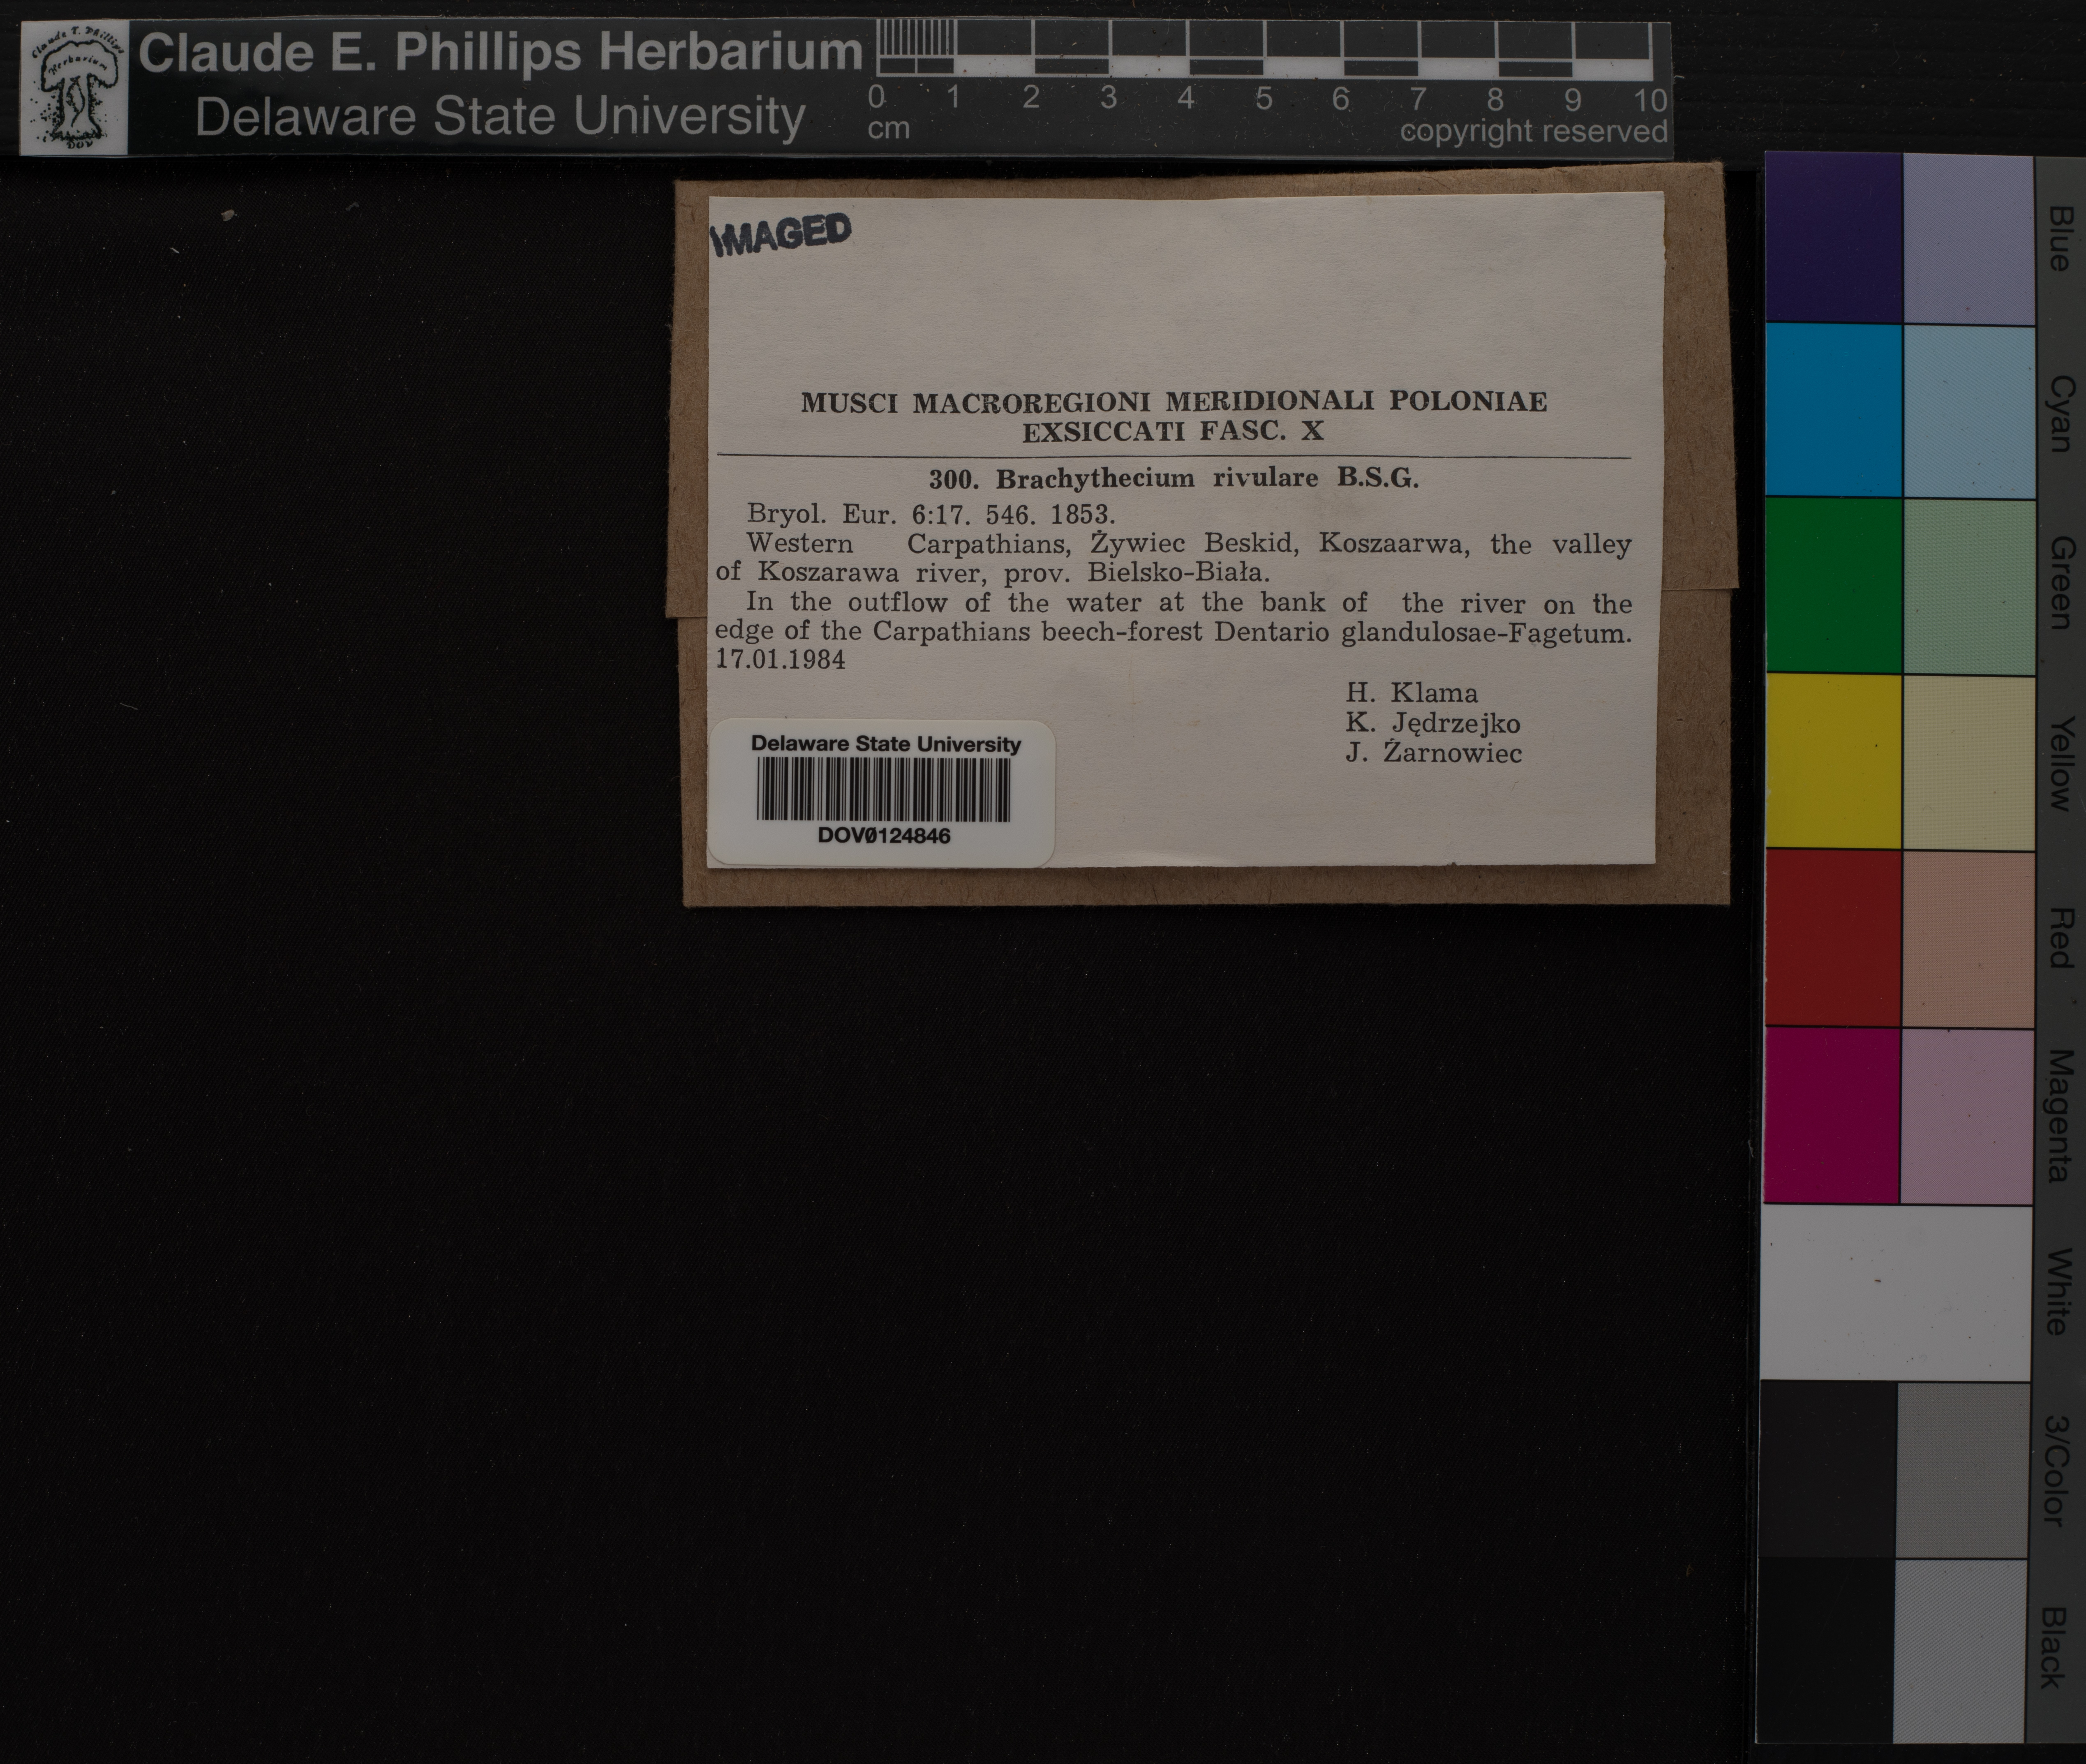Click the dark red color swatch
Viewport: 2086px width, 1764px height.
click(x=1833, y=938)
